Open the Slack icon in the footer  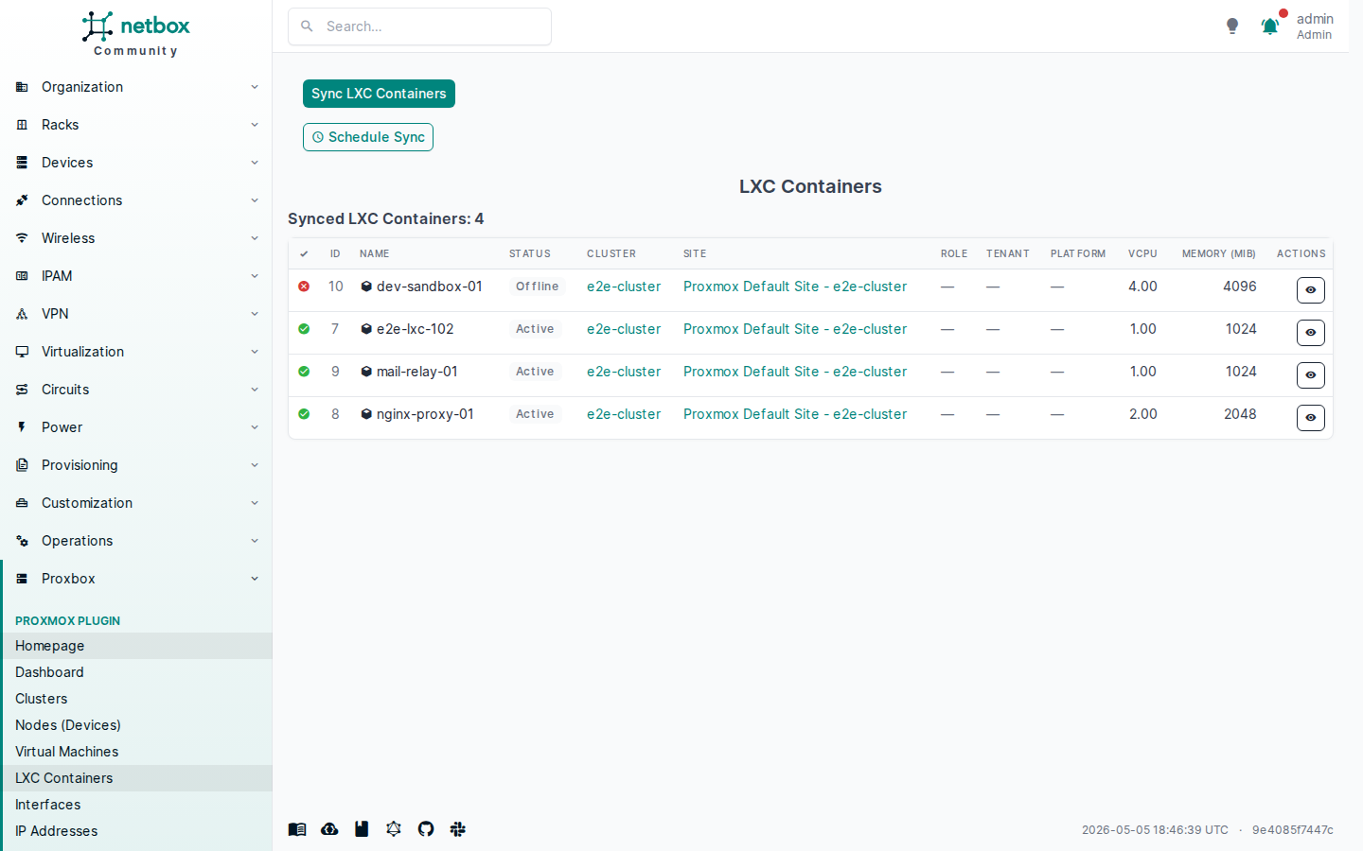tap(458, 829)
